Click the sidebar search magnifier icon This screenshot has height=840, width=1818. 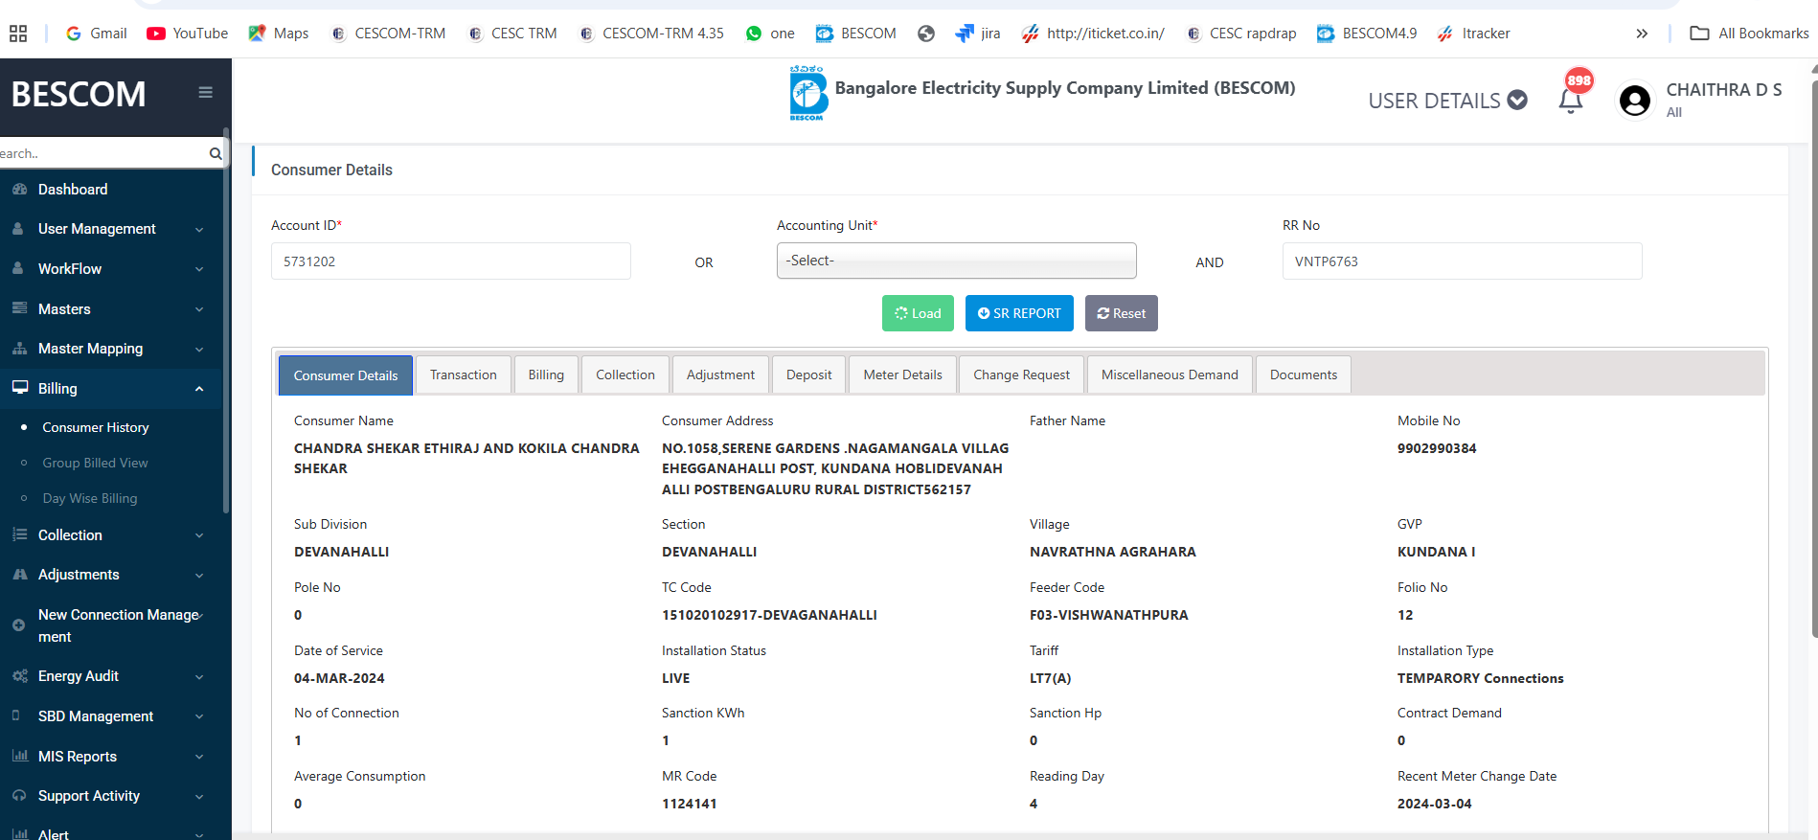click(216, 153)
